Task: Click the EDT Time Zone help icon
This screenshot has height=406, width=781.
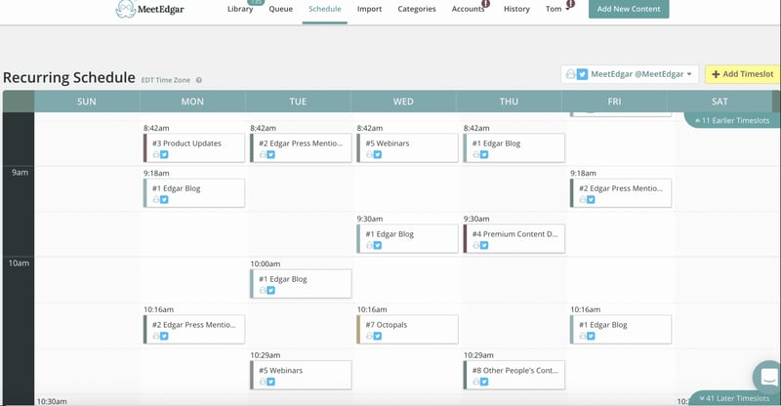Action: click(x=199, y=80)
